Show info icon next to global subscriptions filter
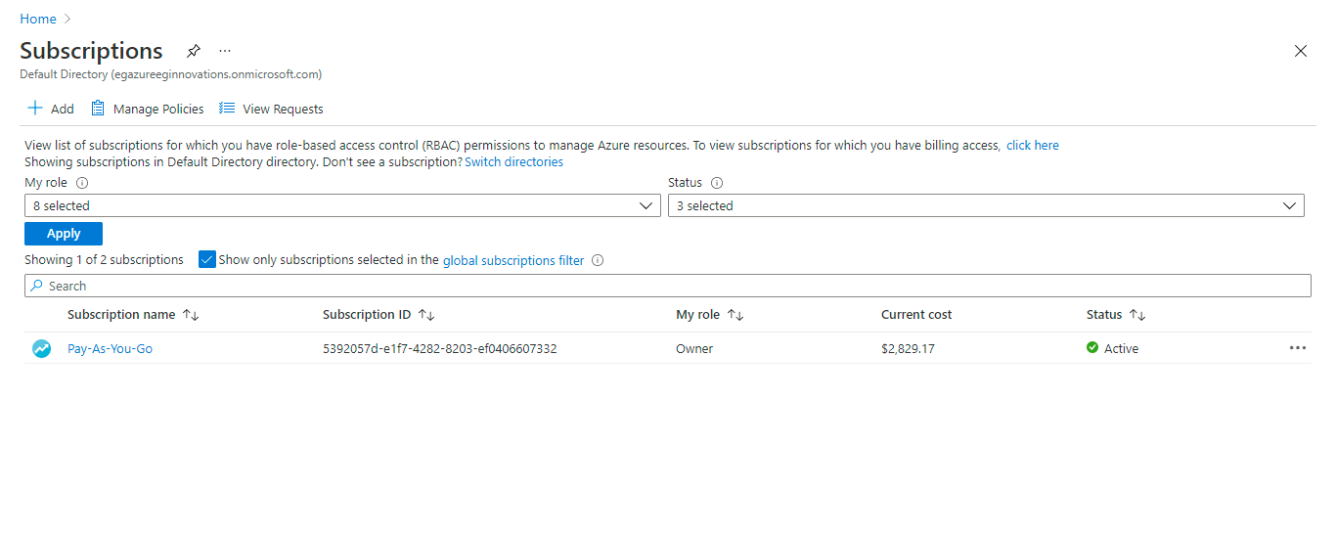The width and height of the screenshot is (1336, 534). pos(598,260)
